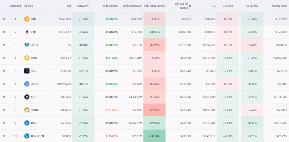Toggle the DOGE favorite star
This screenshot has height=142, width=289.
(4, 110)
